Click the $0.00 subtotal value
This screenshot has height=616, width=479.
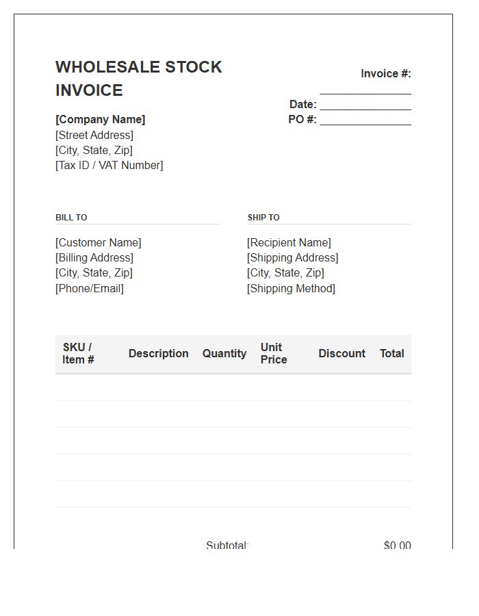tap(398, 545)
